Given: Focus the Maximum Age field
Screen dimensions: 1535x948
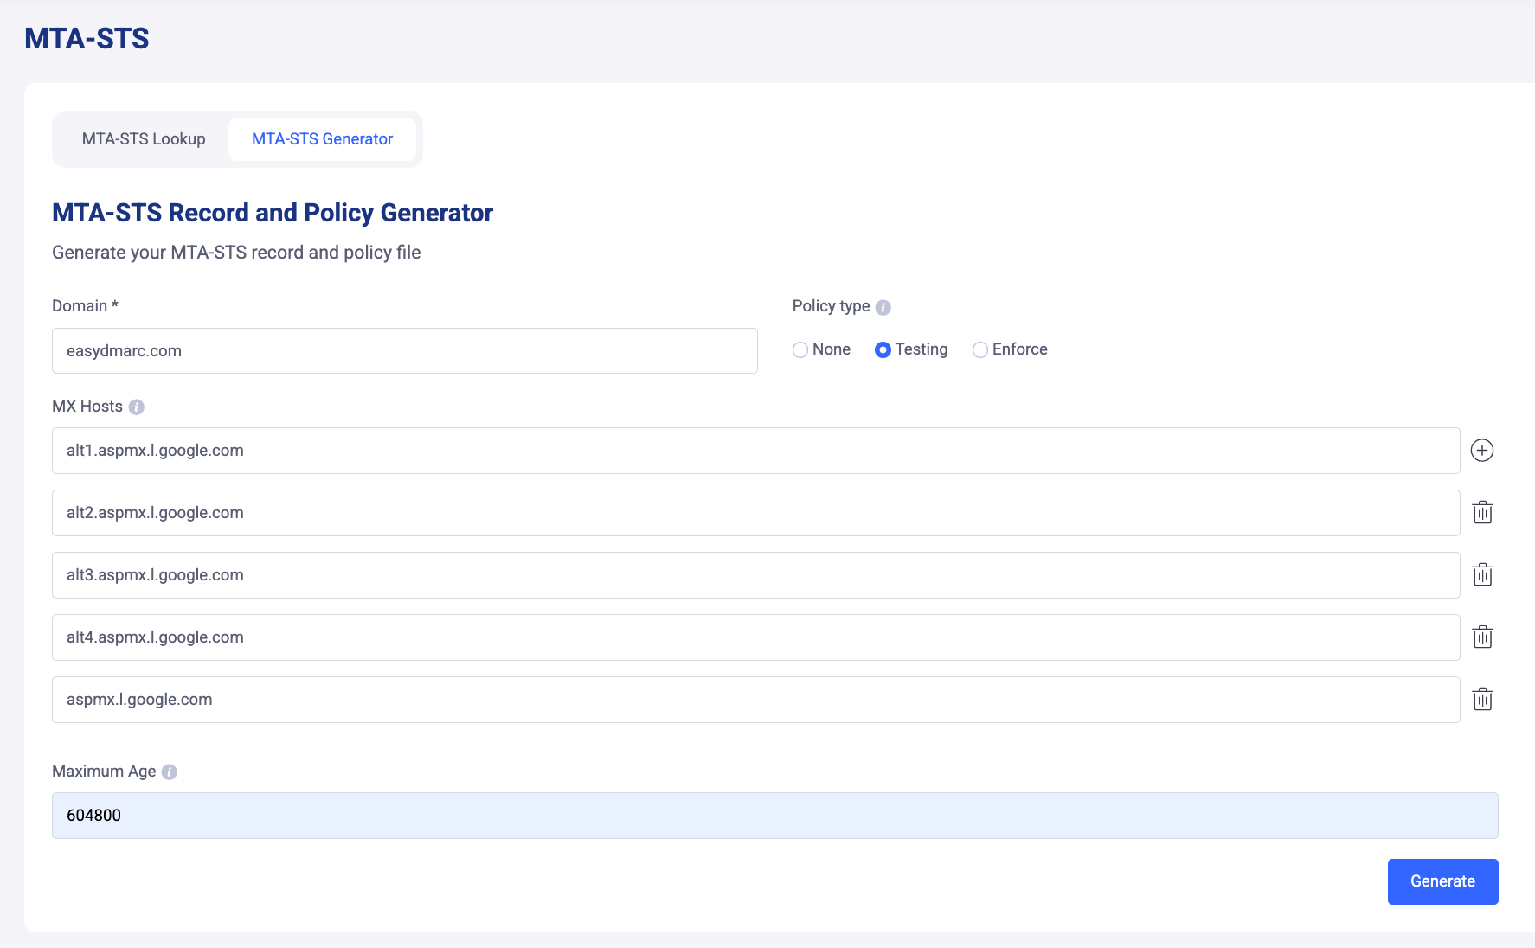Looking at the screenshot, I should click(x=774, y=816).
